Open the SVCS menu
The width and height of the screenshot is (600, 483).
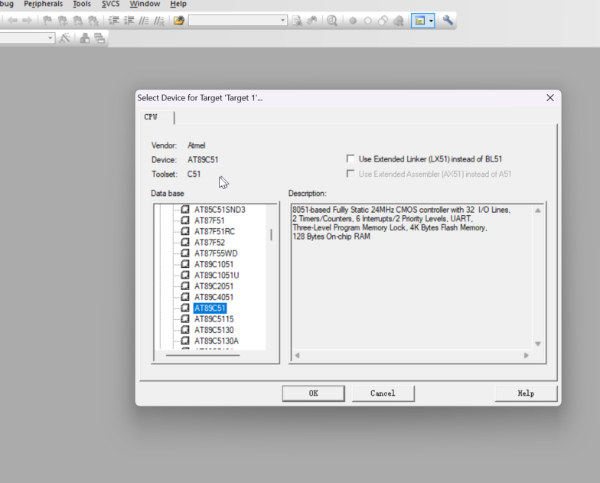tap(110, 4)
